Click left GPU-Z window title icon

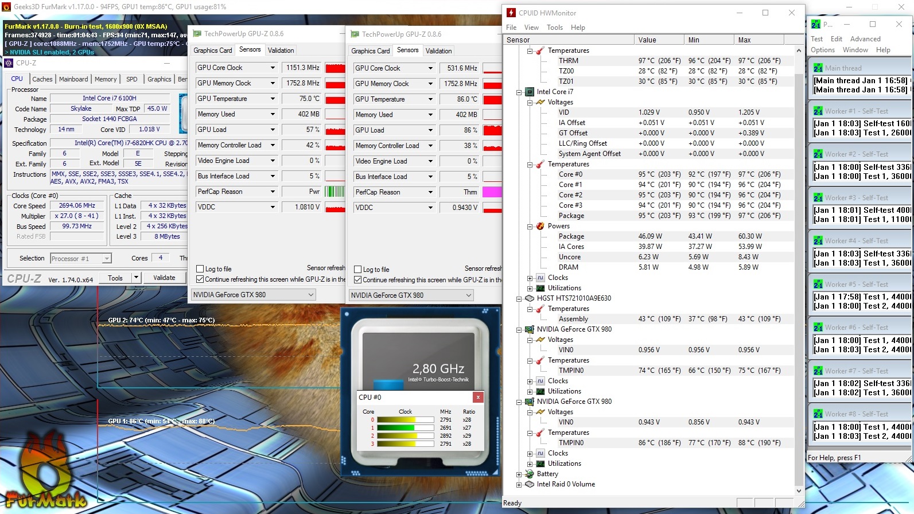pyautogui.click(x=197, y=34)
